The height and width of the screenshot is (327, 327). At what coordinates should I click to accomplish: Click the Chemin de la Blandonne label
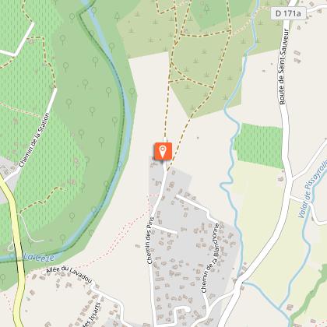pos(210,258)
